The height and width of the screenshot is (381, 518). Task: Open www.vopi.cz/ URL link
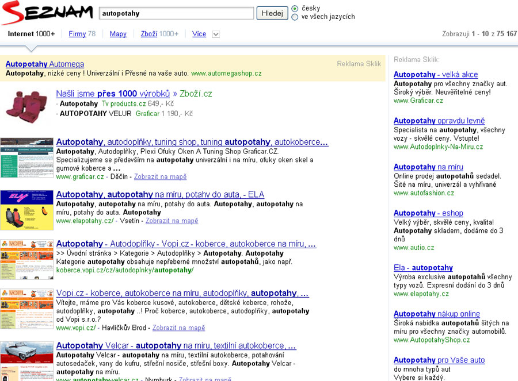pyautogui.click(x=76, y=328)
